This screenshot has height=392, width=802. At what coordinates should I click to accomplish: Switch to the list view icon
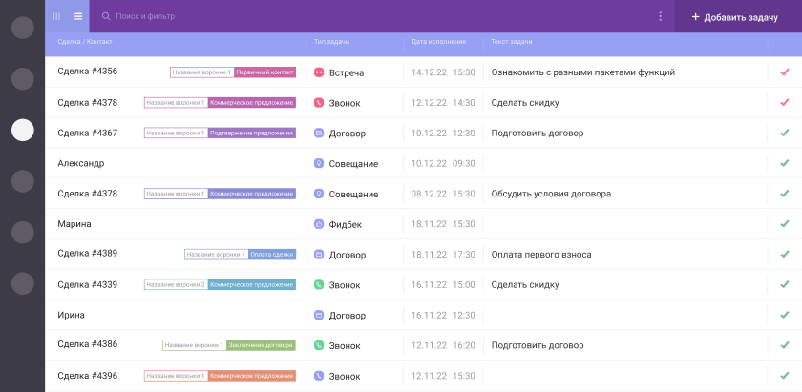pyautogui.click(x=77, y=16)
